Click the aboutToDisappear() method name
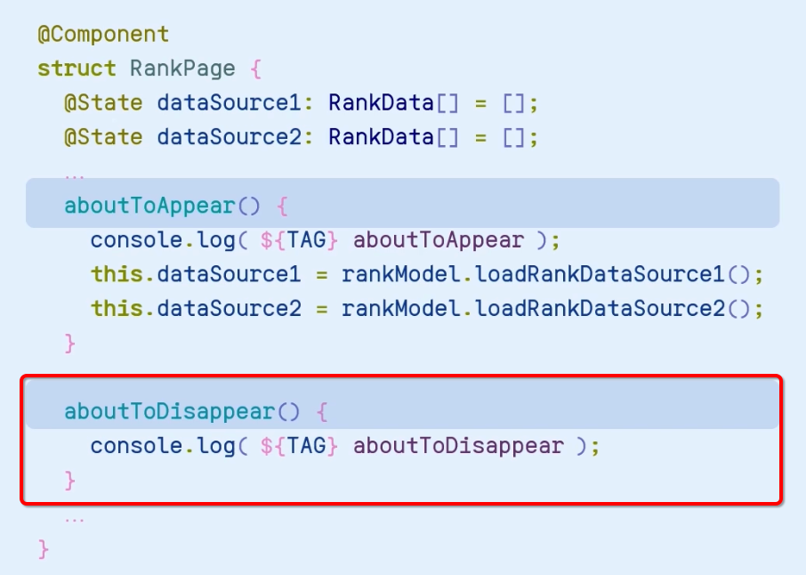806x575 pixels. 182,411
